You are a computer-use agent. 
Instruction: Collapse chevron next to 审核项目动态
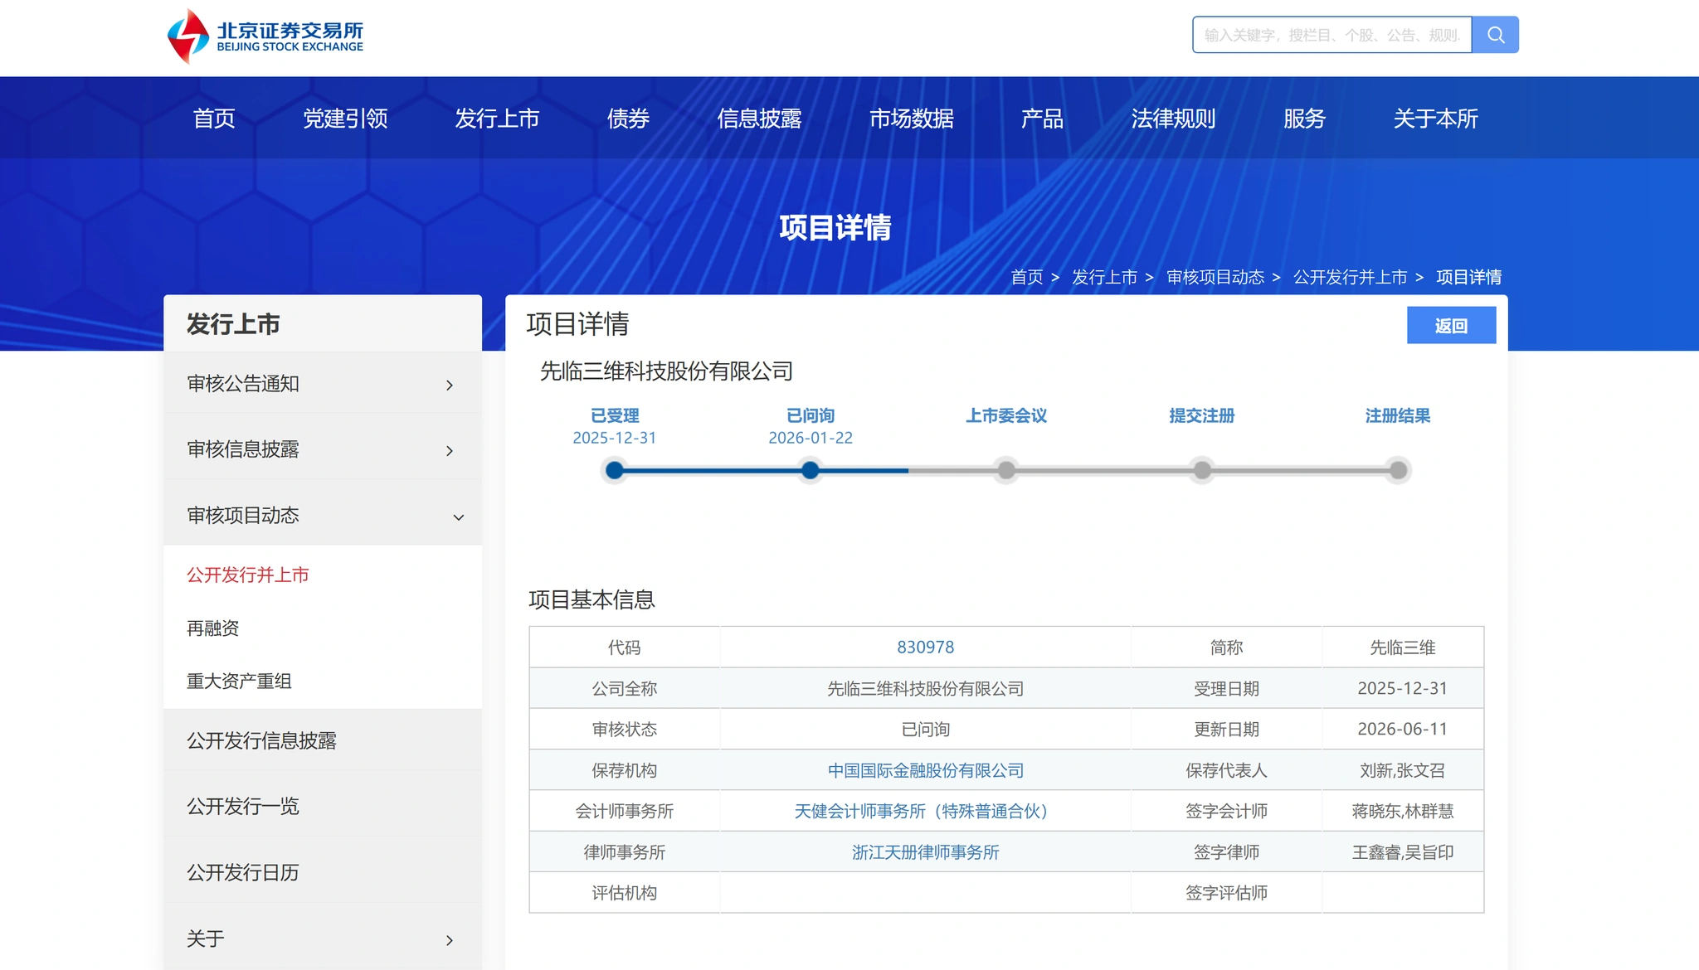[x=459, y=517]
